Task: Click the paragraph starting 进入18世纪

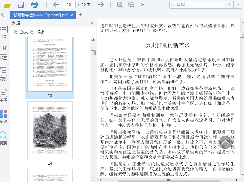Action: click(167, 65)
